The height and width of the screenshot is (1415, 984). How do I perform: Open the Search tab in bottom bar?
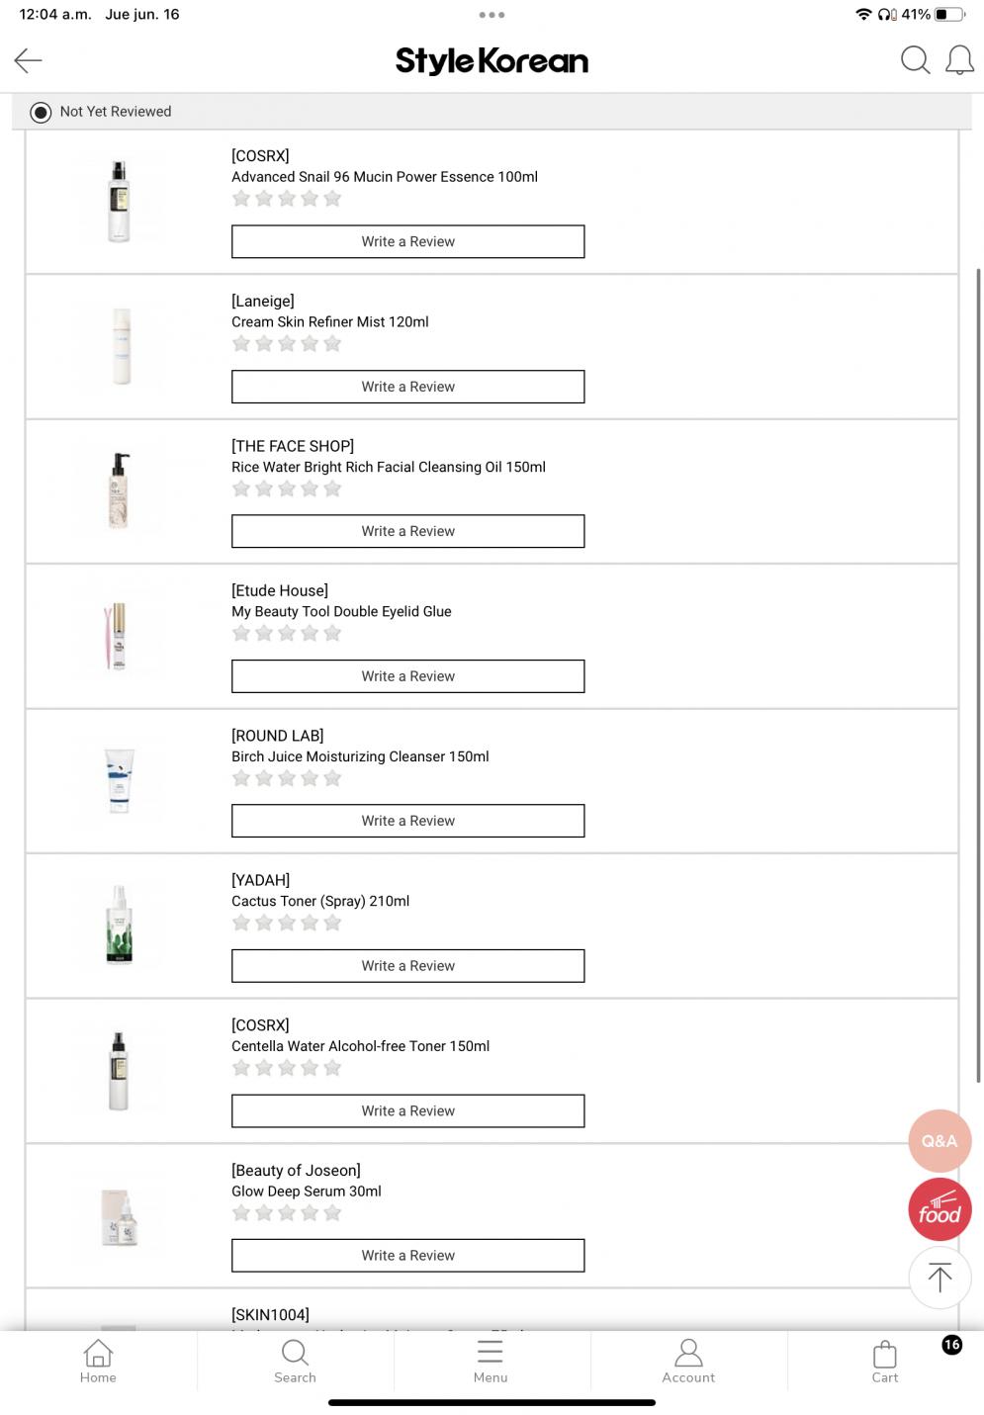click(x=295, y=1361)
